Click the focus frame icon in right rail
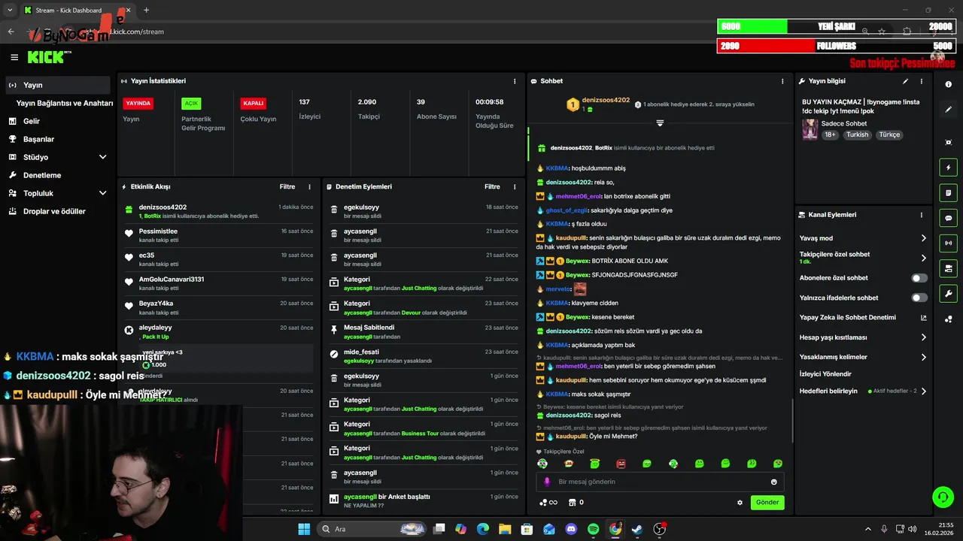 point(948,142)
